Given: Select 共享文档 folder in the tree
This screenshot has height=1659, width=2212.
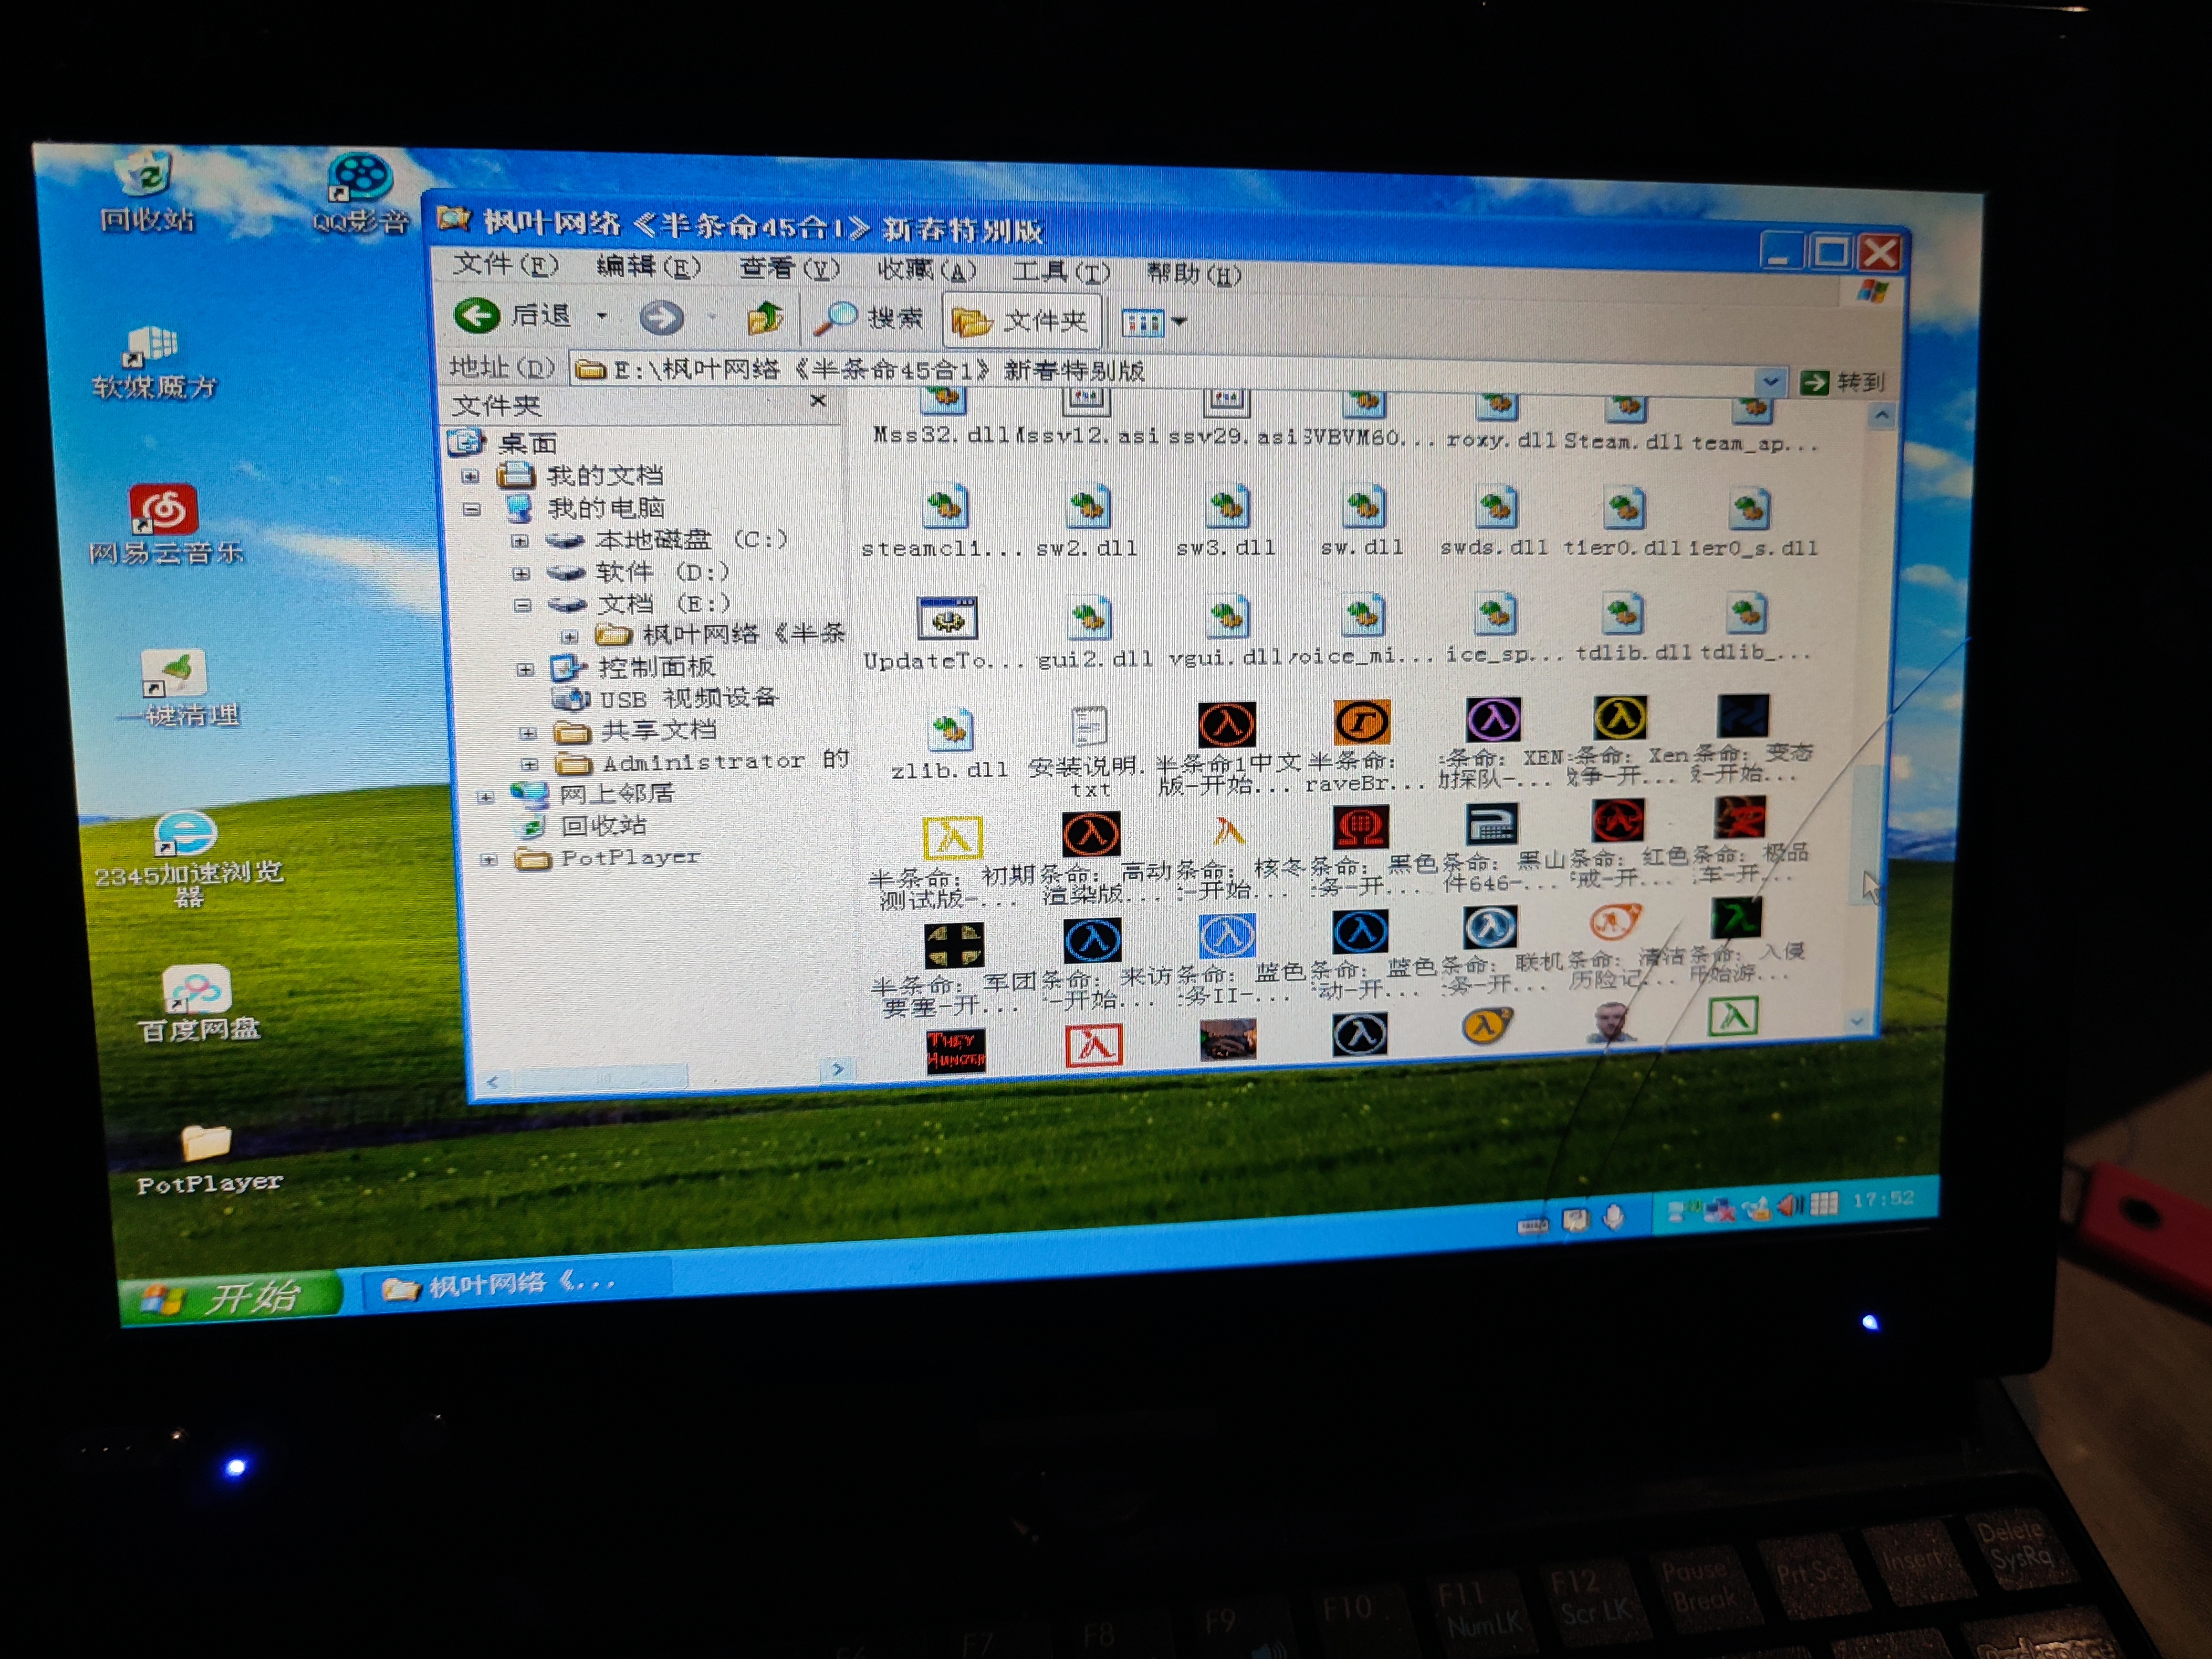Looking at the screenshot, I should (658, 731).
